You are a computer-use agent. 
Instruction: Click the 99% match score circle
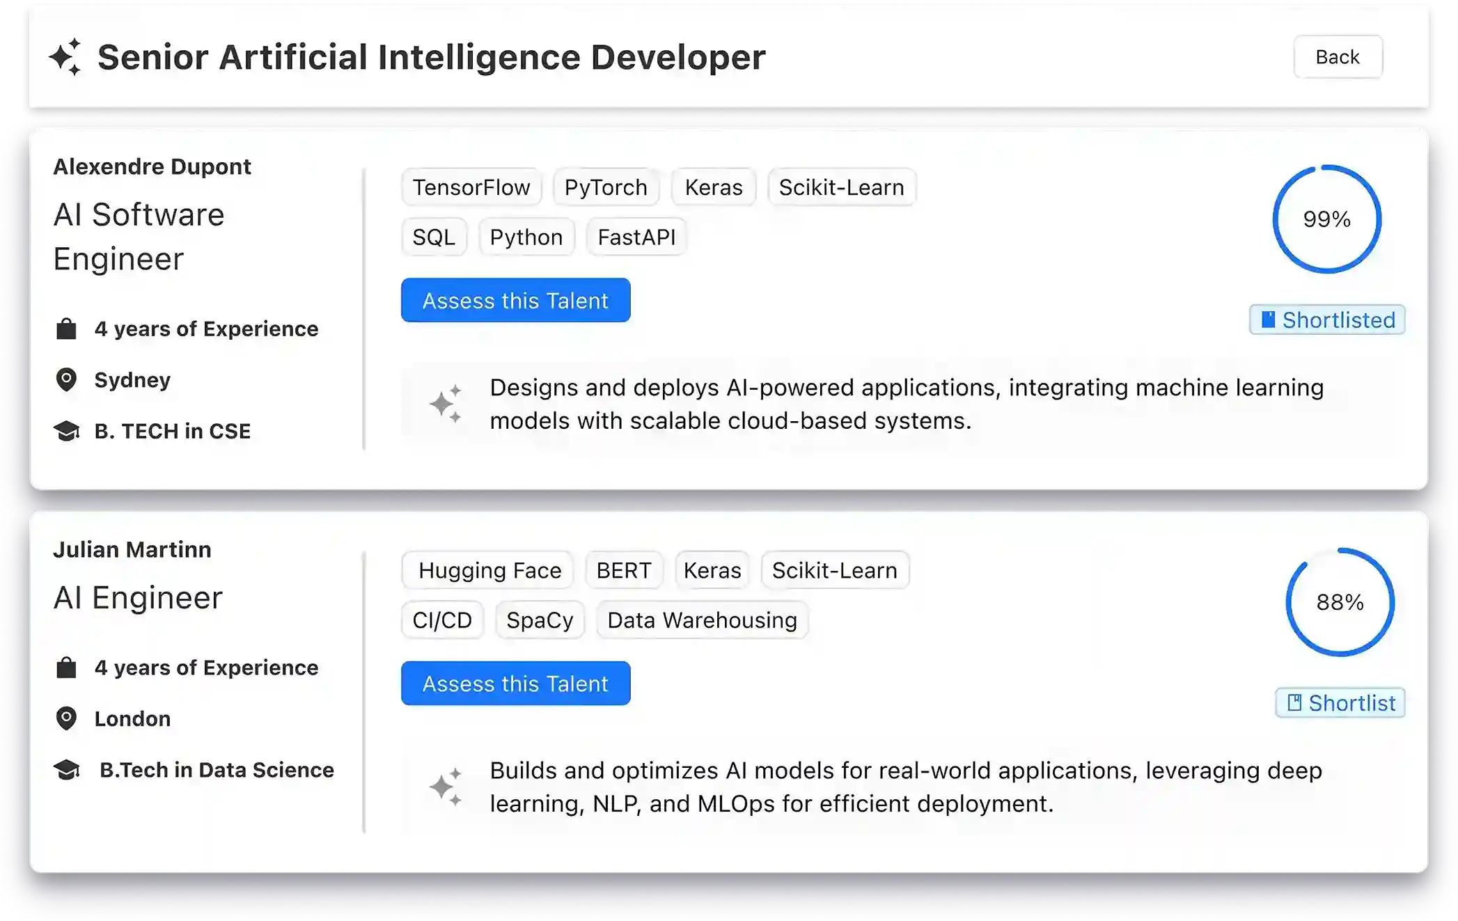[1326, 219]
